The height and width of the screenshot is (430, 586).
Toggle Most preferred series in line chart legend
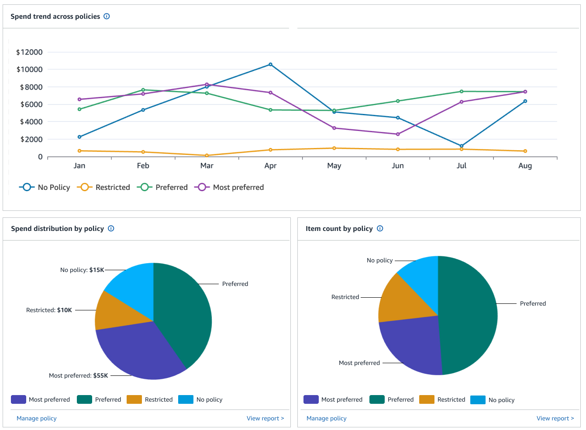pyautogui.click(x=229, y=187)
